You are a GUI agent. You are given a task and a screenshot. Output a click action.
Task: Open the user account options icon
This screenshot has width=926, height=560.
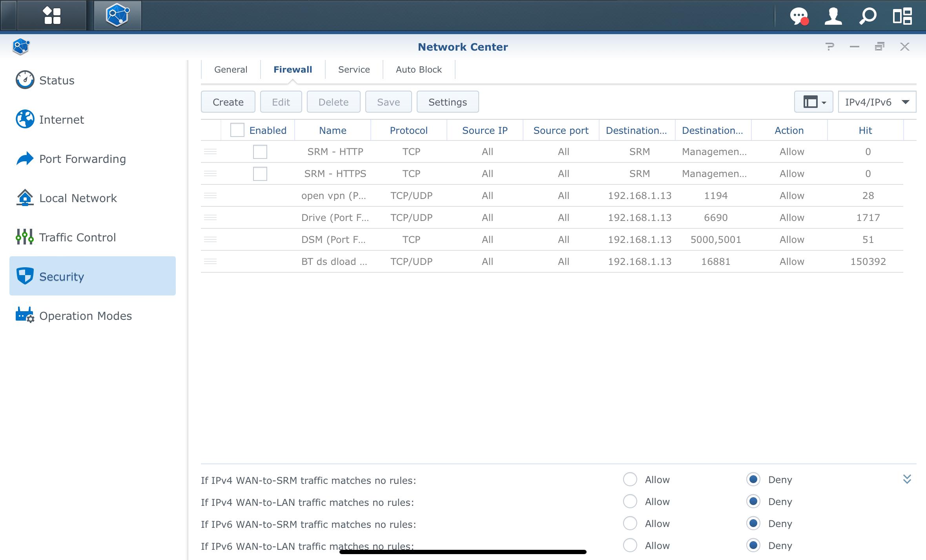833,16
